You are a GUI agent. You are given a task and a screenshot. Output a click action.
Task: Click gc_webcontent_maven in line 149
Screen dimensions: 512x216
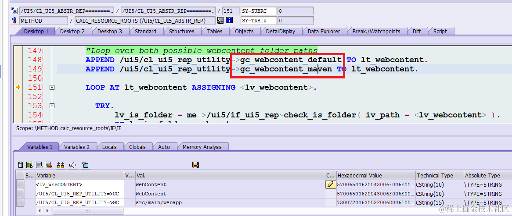[x=286, y=69]
